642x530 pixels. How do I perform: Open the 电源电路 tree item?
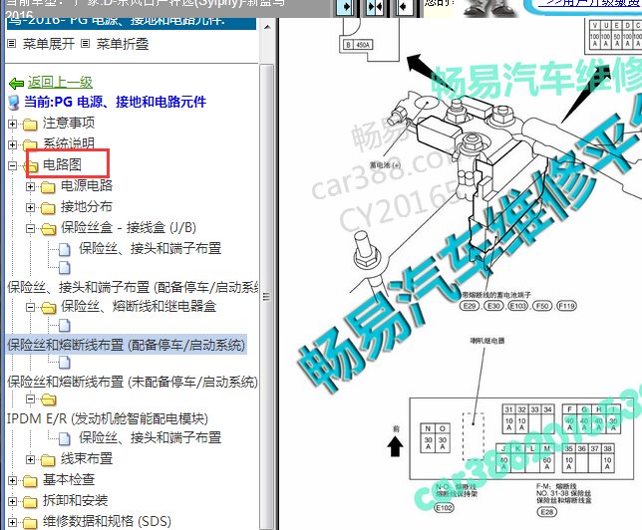coord(87,185)
